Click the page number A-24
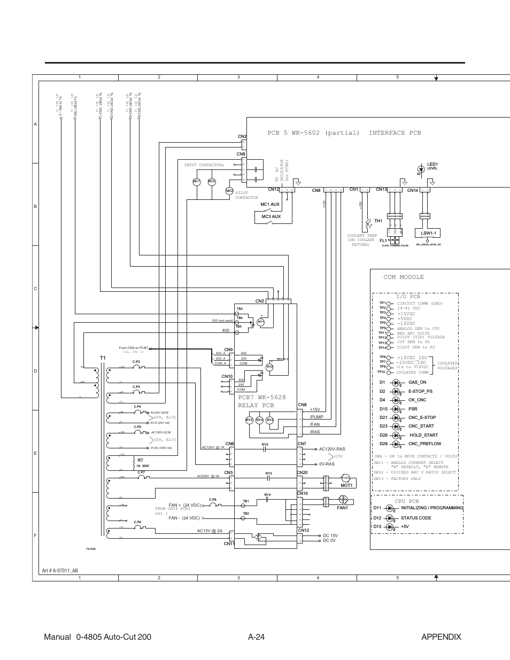 256,636
